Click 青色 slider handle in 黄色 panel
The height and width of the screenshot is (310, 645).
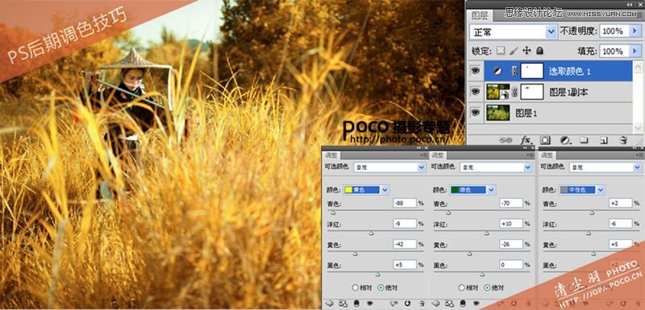(333, 213)
